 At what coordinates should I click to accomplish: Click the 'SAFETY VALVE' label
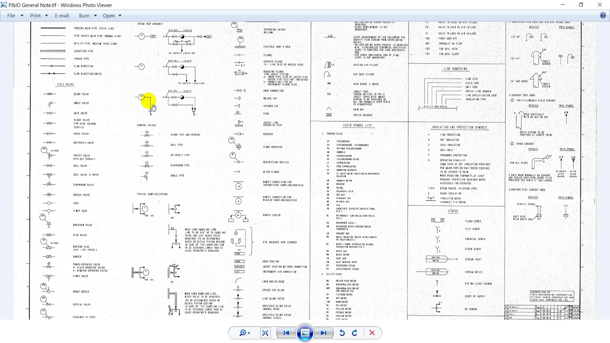tap(81, 155)
